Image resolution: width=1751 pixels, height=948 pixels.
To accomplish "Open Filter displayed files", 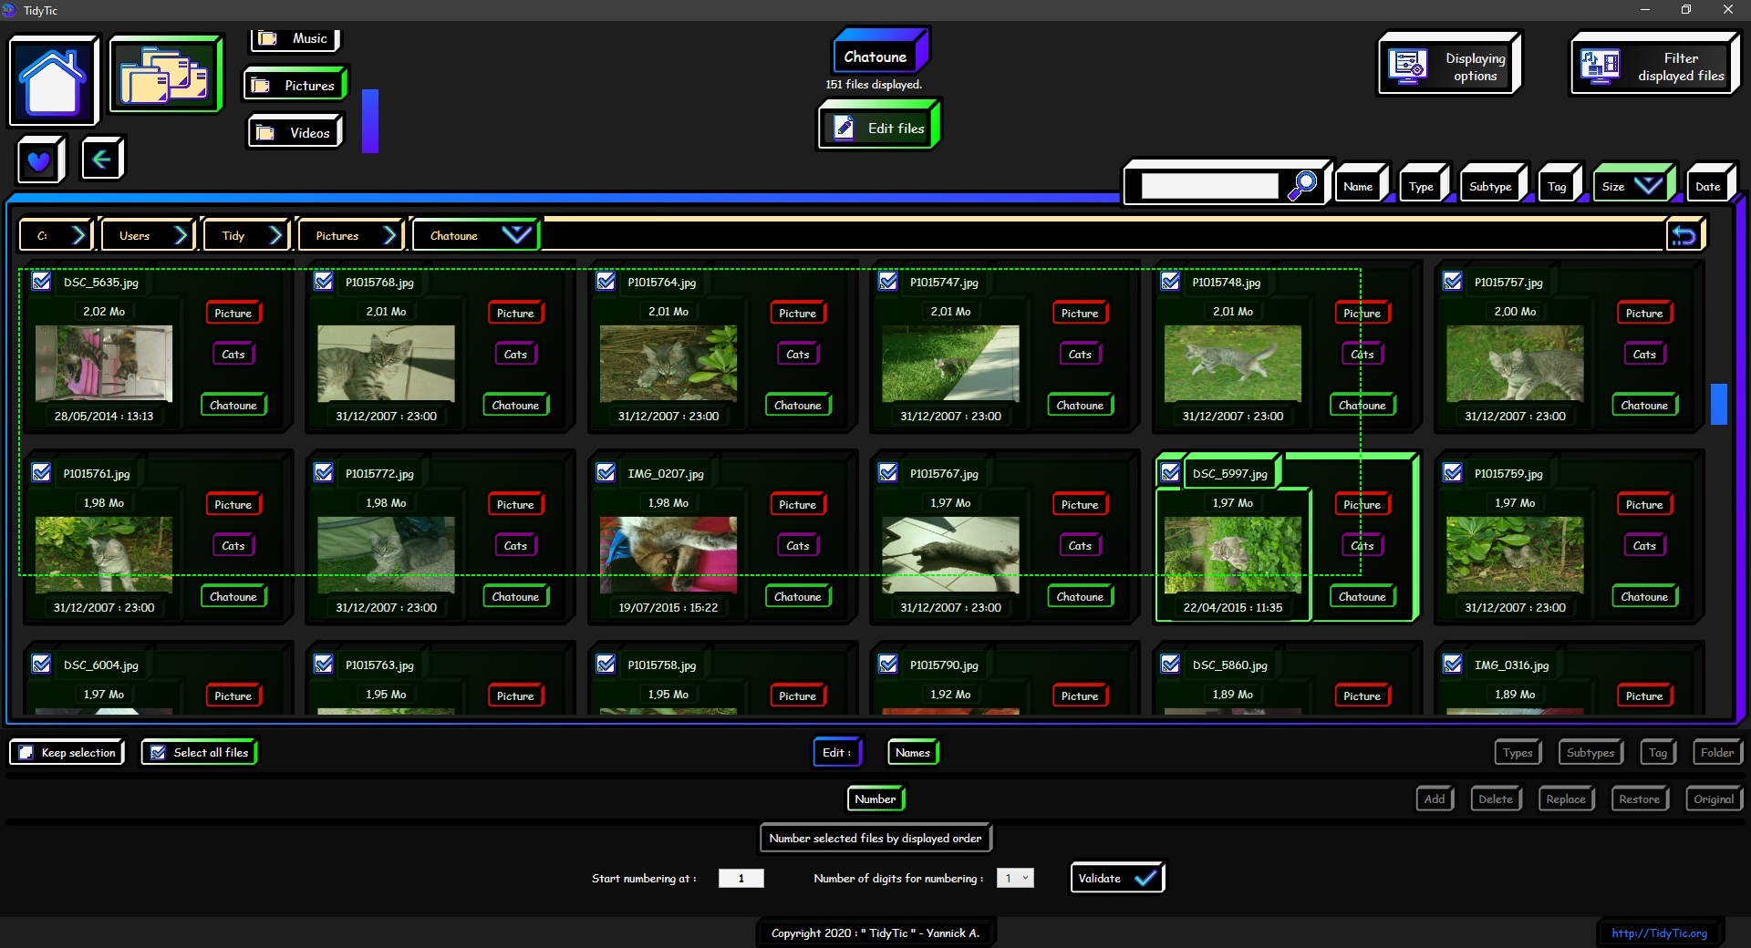I will 1654,66.
